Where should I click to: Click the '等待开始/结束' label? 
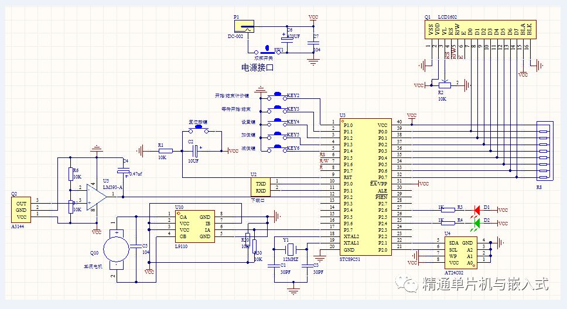pyautogui.click(x=236, y=109)
